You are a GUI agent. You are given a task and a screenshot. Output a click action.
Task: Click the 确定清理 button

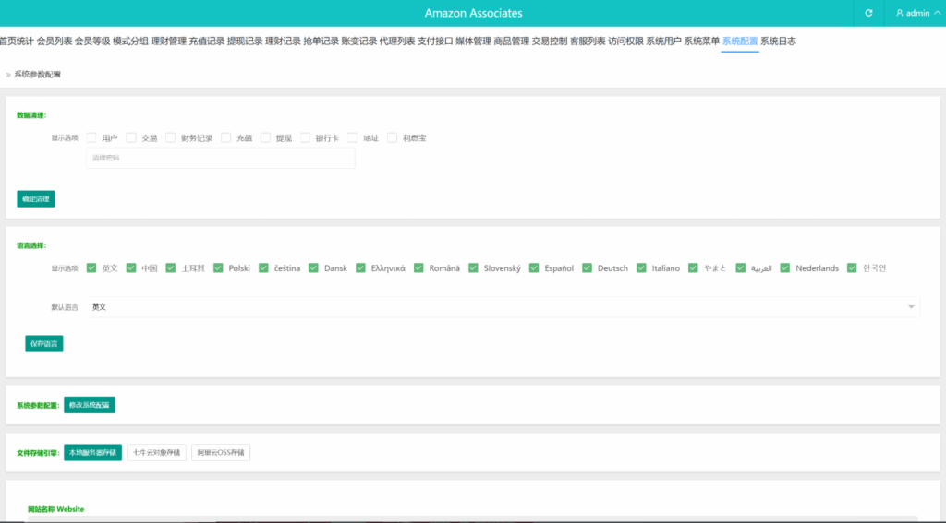[36, 199]
